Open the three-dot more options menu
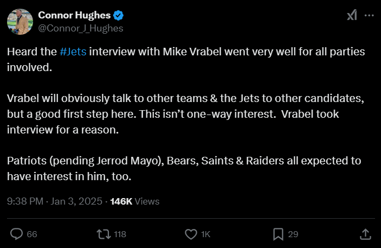This screenshot has width=381, height=248. tap(369, 15)
